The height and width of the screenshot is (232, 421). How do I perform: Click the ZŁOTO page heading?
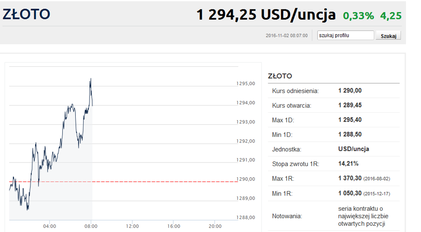point(26,14)
